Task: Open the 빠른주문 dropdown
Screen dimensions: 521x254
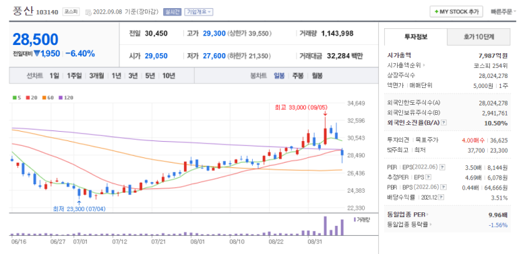Action: pyautogui.click(x=503, y=11)
